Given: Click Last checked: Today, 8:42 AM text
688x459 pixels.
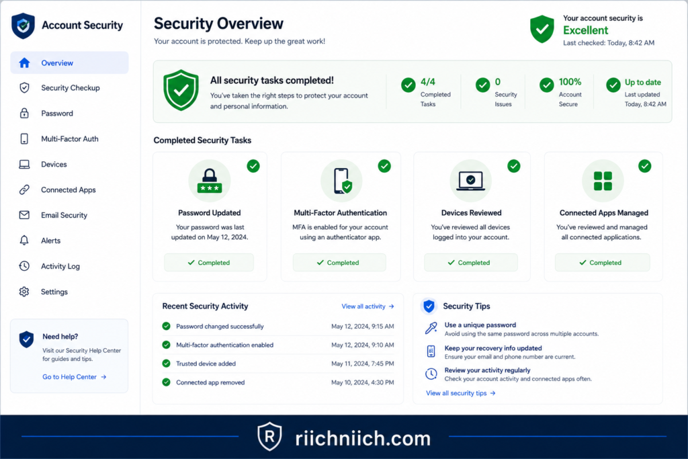Looking at the screenshot, I should tap(609, 43).
